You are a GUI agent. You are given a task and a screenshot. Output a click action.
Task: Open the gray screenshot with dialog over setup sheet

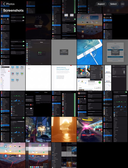pyautogui.click(x=115, y=52)
